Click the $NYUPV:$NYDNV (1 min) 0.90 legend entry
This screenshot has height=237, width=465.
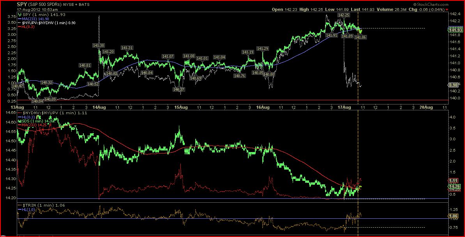click(47, 23)
